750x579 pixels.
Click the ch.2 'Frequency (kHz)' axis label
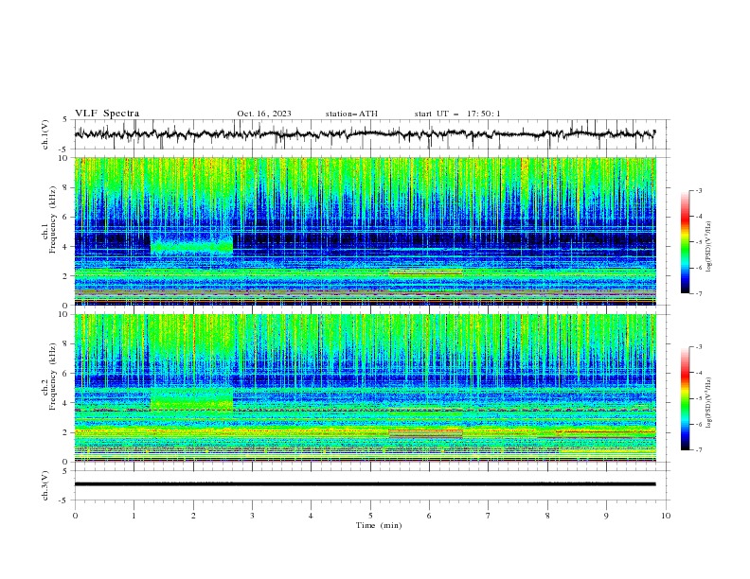53,377
